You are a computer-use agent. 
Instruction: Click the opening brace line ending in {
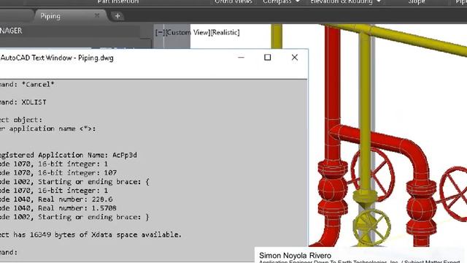coord(74,182)
